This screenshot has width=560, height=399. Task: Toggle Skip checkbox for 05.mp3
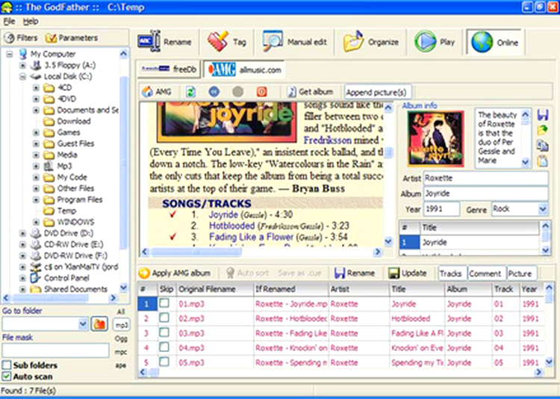(x=164, y=362)
